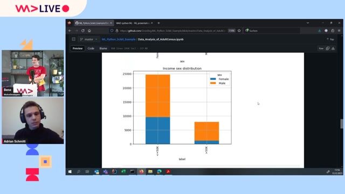This screenshot has height=194, width=345.
Task: Click the Suchen search field
Action: click(272, 31)
